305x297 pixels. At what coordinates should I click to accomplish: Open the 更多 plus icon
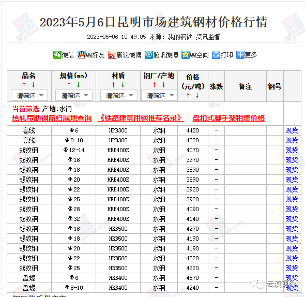click(x=240, y=55)
